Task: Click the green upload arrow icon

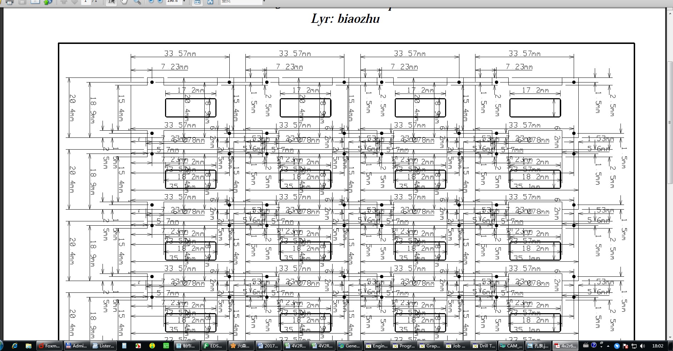Action: [x=47, y=2]
